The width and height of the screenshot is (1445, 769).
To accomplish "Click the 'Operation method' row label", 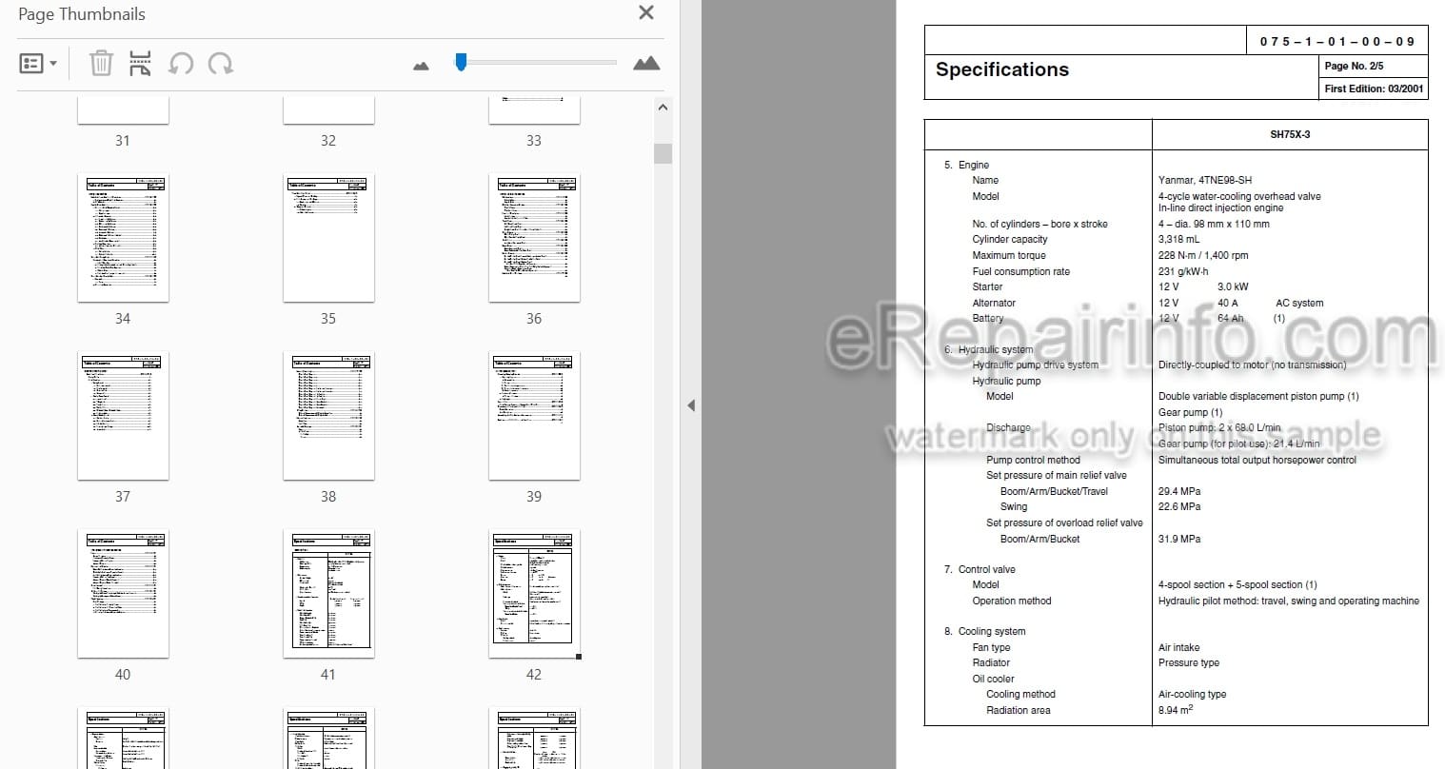I will pos(1012,601).
